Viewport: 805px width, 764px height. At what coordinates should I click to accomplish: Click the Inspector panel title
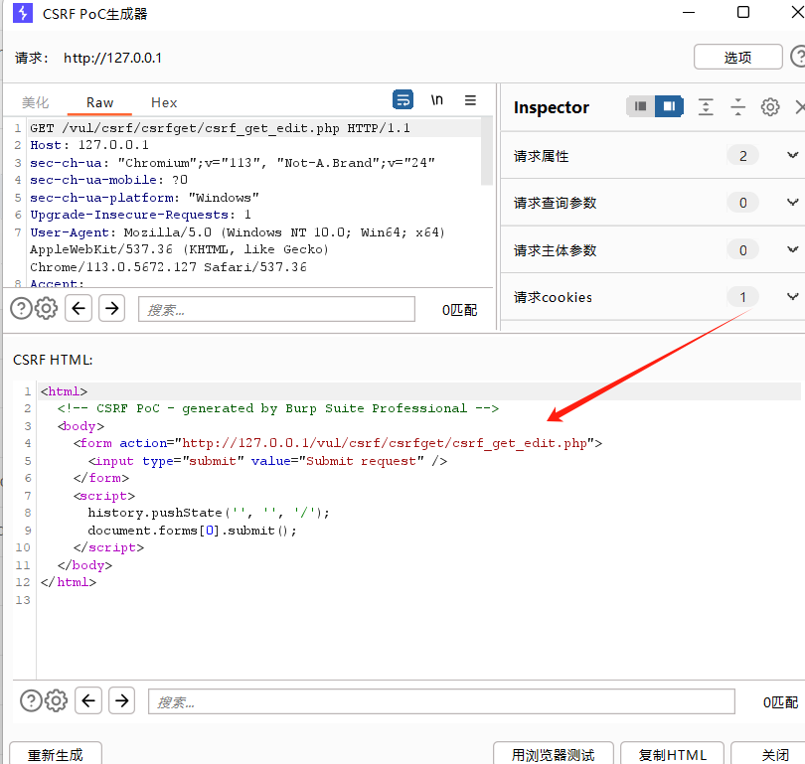tap(552, 107)
